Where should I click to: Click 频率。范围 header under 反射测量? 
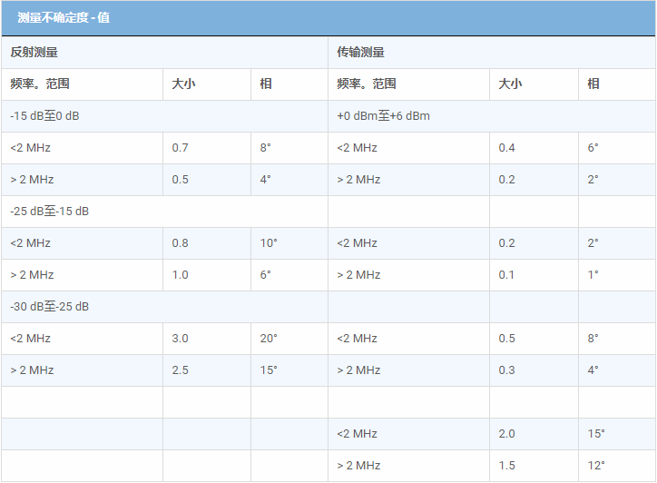coord(40,84)
